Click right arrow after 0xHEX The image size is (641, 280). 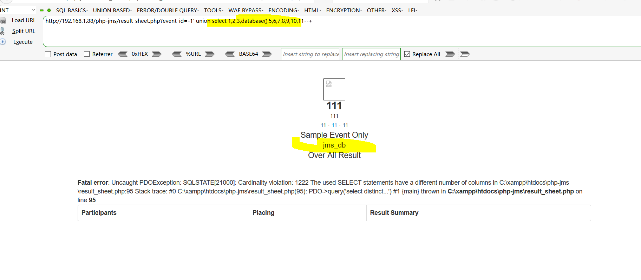(x=156, y=54)
